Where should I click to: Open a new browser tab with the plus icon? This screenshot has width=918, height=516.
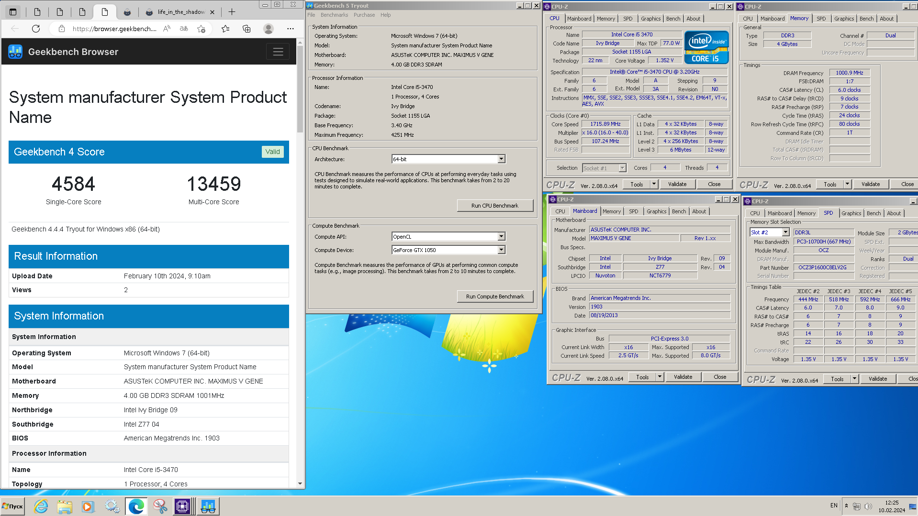232,12
